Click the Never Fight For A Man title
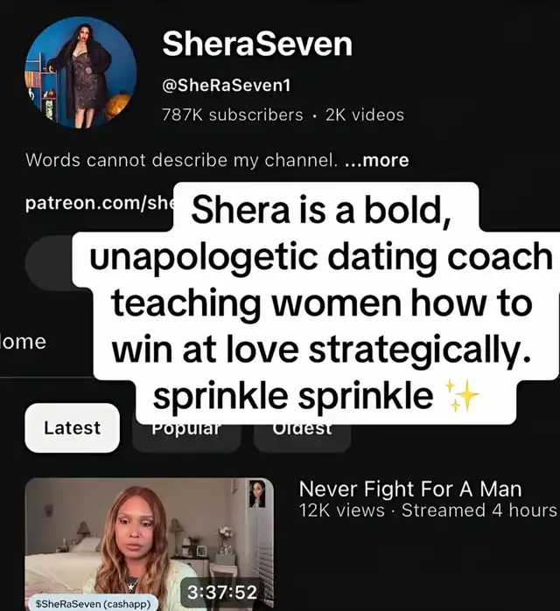The width and height of the screenshot is (560, 611). click(410, 489)
